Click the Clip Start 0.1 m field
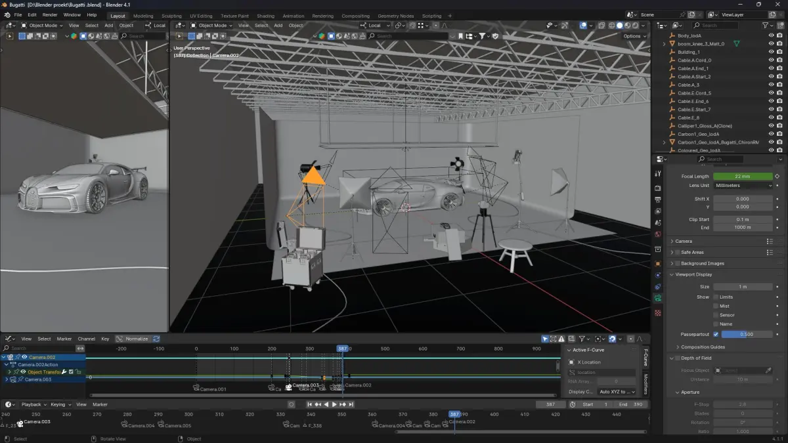 [743, 219]
